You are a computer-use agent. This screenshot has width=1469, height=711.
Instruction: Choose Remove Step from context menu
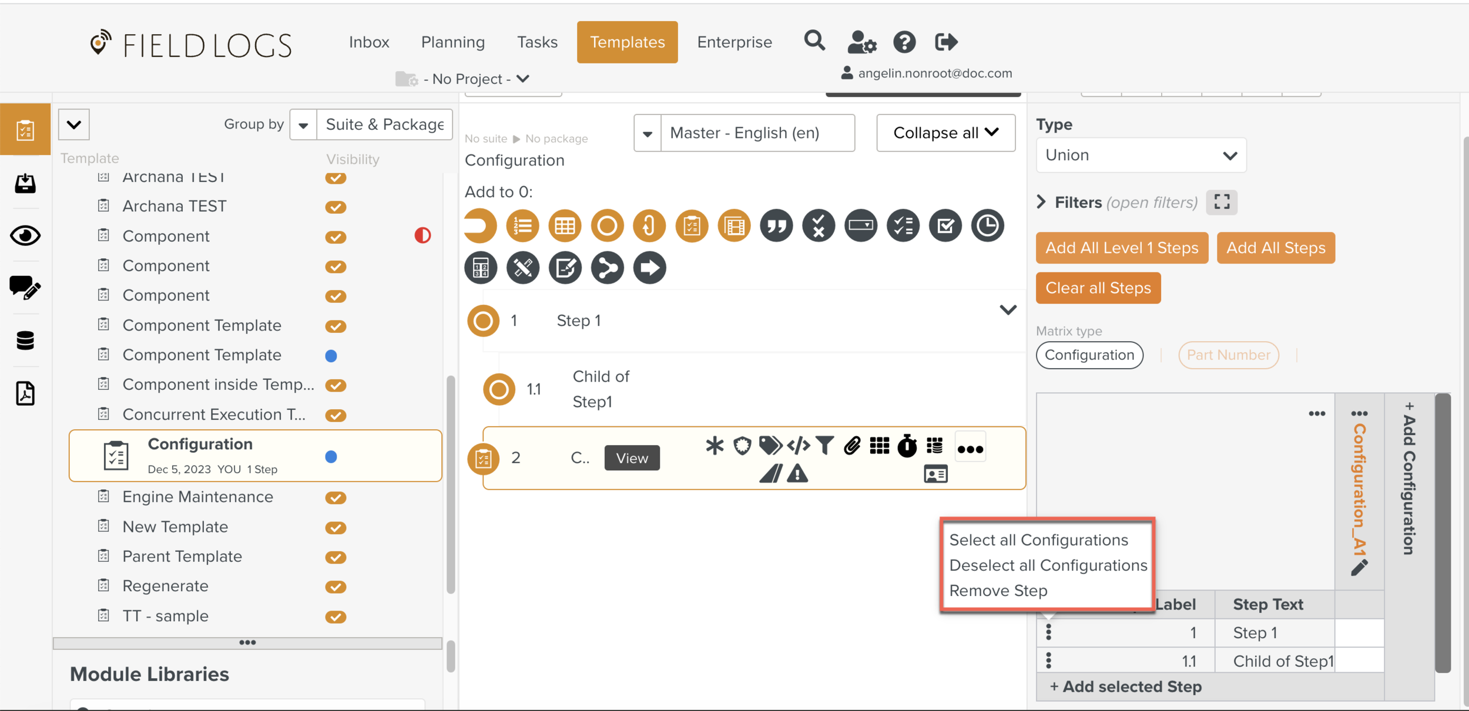coord(998,591)
